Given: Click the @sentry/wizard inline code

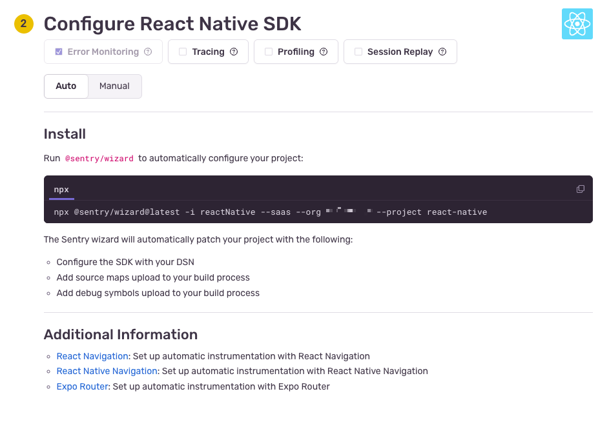Looking at the screenshot, I should (x=99, y=159).
